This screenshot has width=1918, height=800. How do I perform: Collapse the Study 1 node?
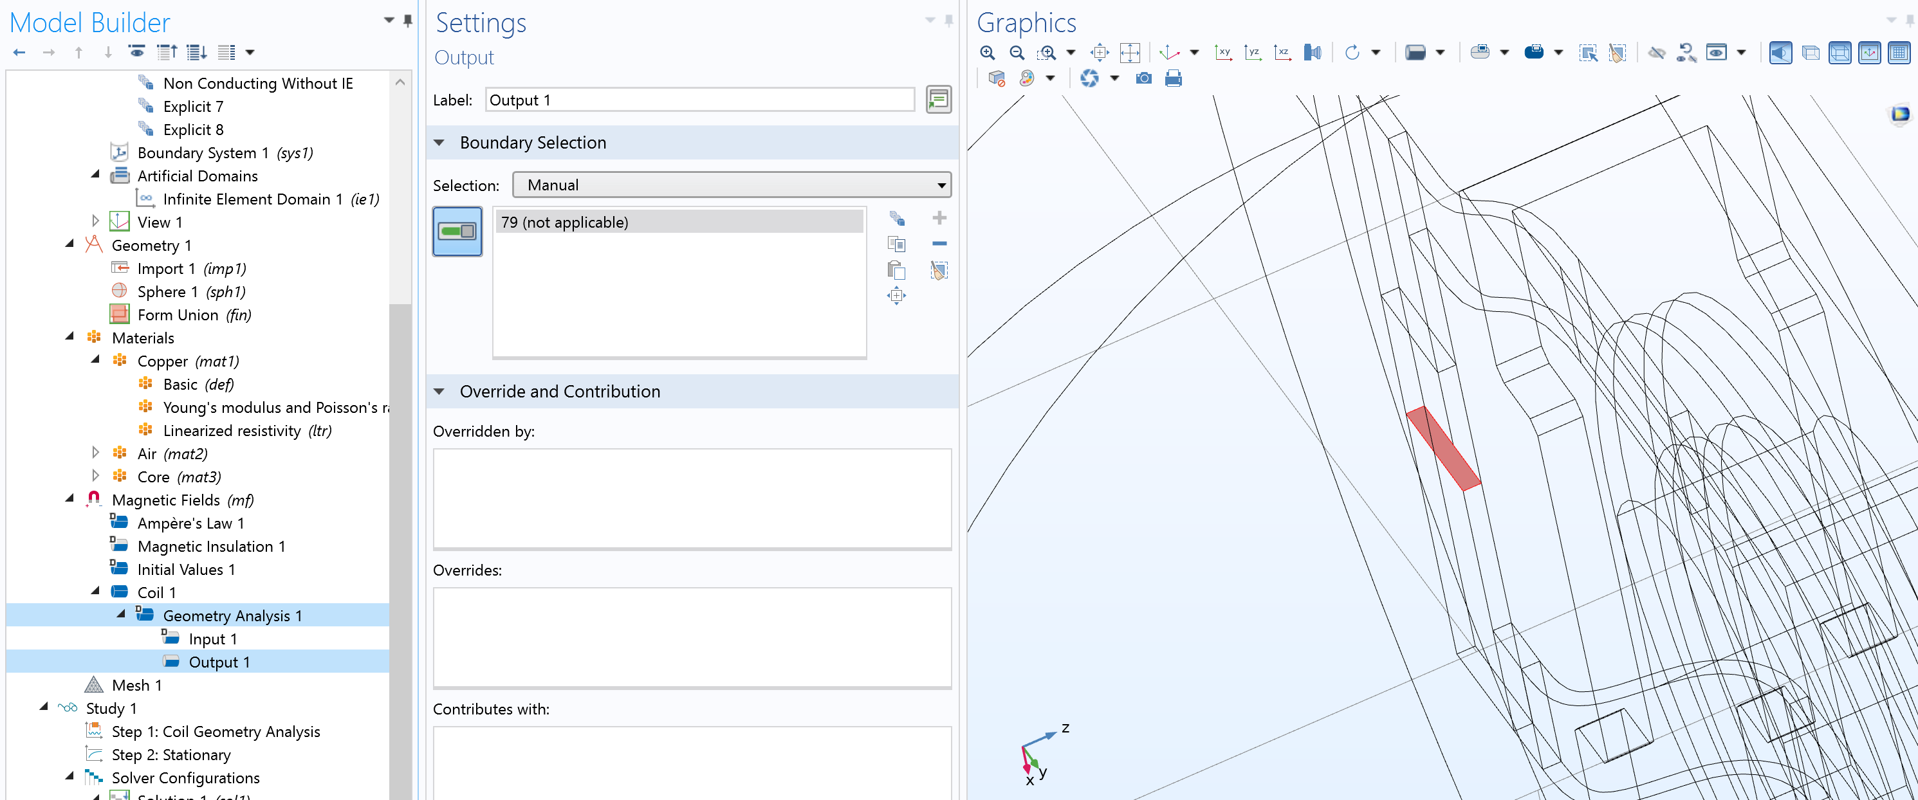tap(43, 706)
